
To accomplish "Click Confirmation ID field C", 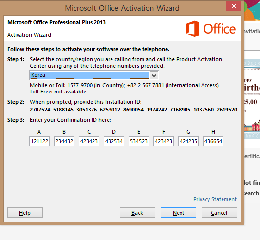I will [89, 141].
